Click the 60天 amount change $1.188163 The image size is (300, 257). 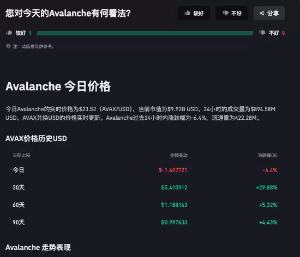(x=174, y=205)
